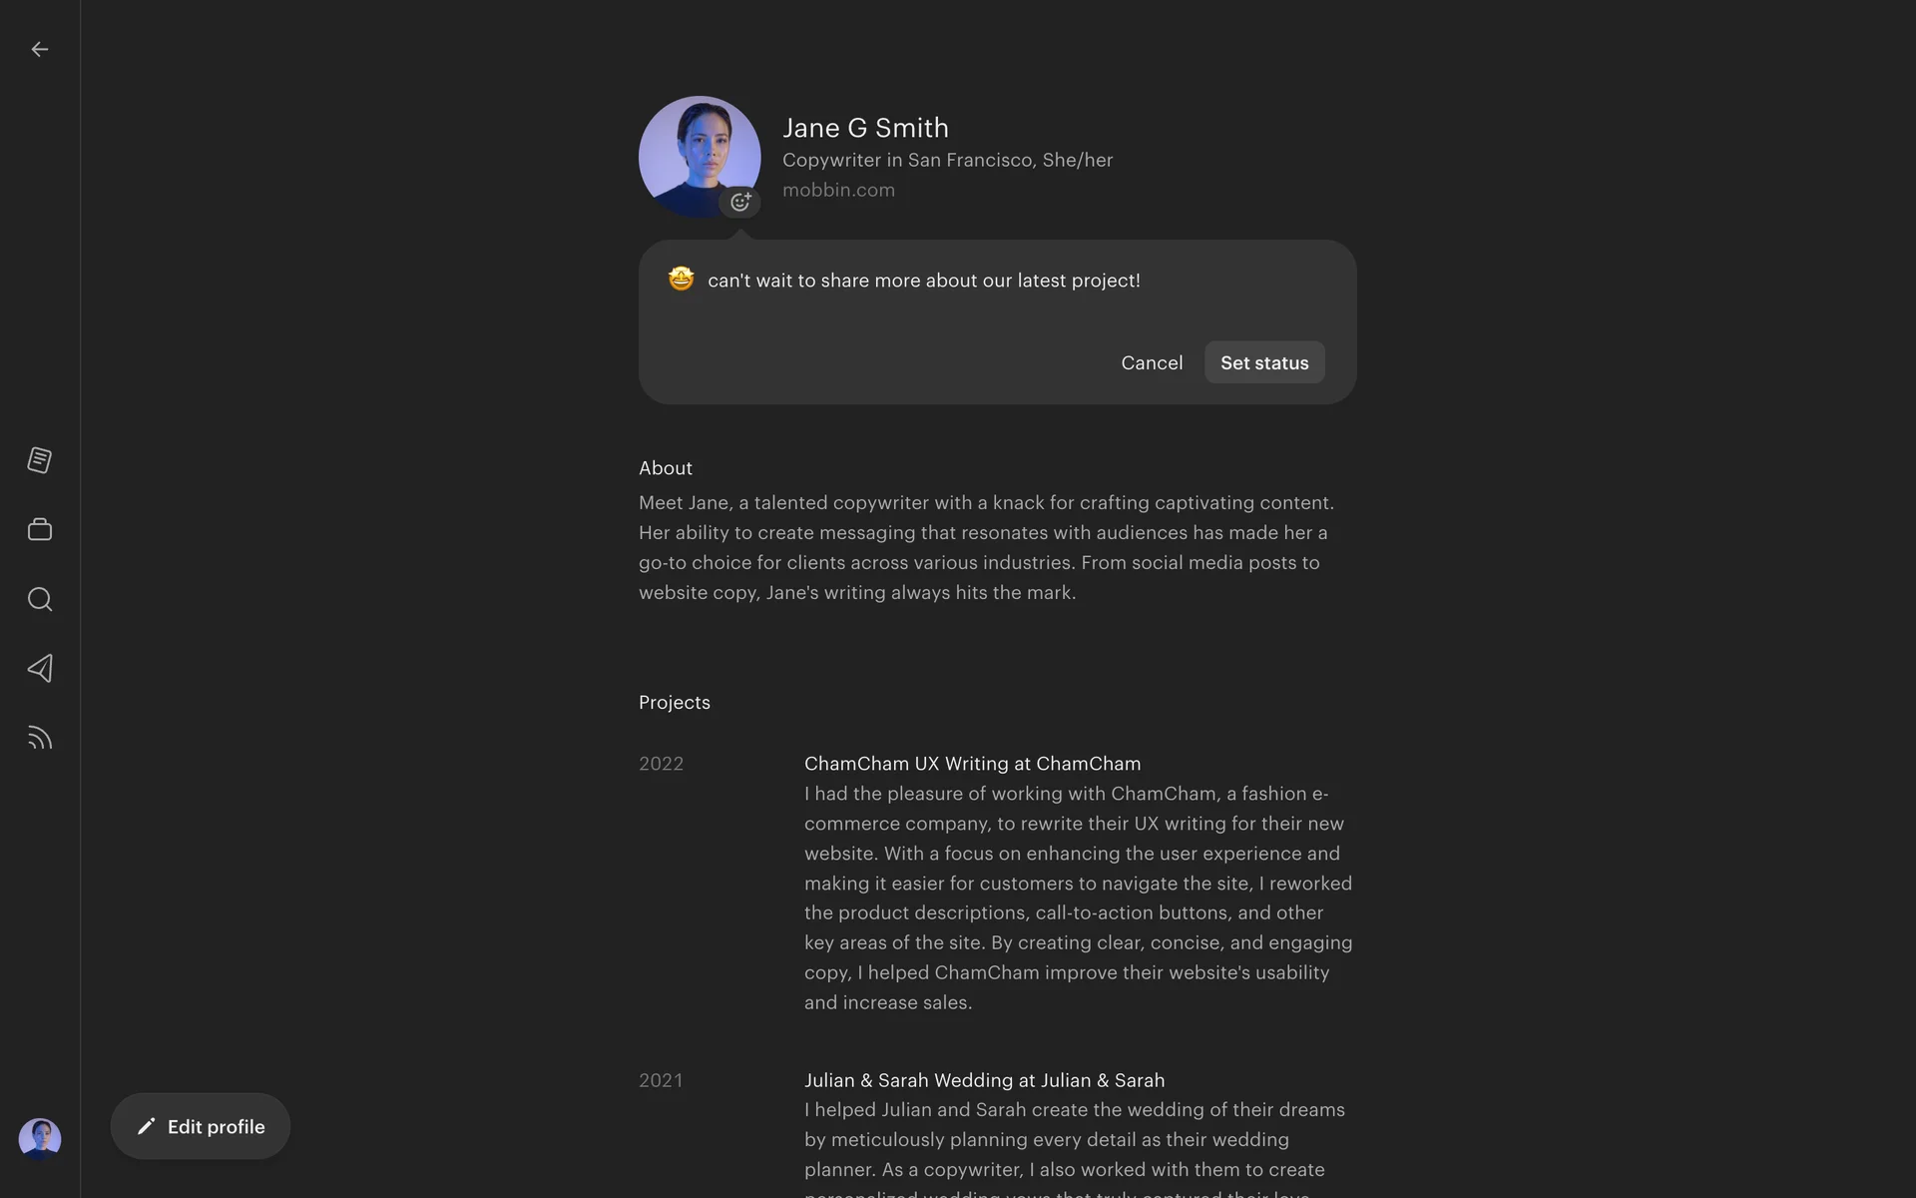Open the search icon in sidebar
The image size is (1916, 1198).
(40, 599)
